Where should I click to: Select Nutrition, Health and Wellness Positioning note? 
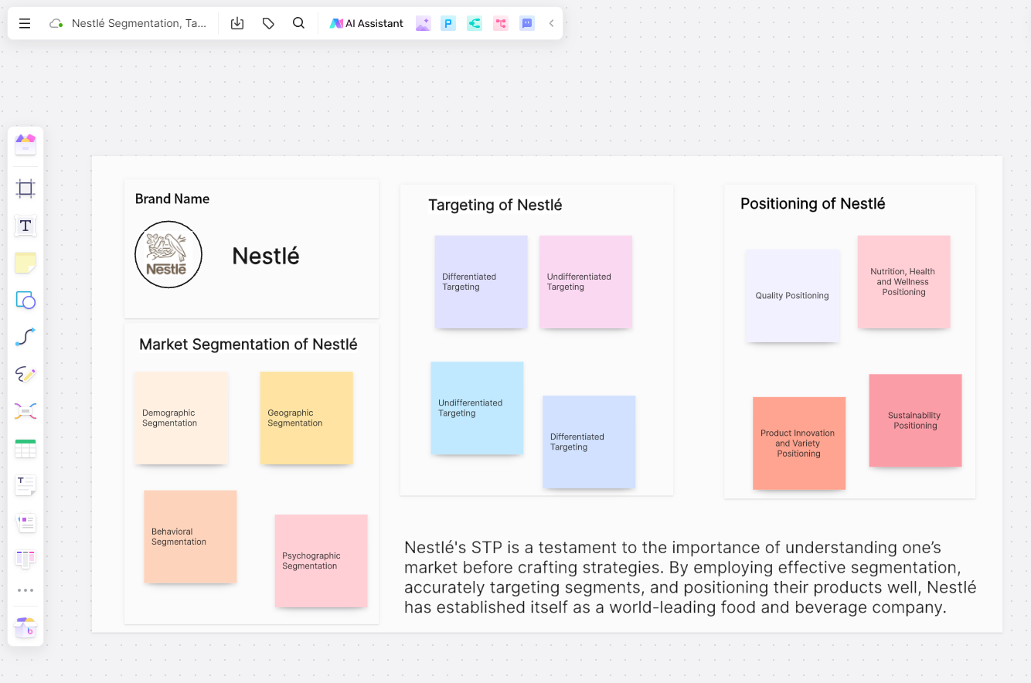point(903,282)
